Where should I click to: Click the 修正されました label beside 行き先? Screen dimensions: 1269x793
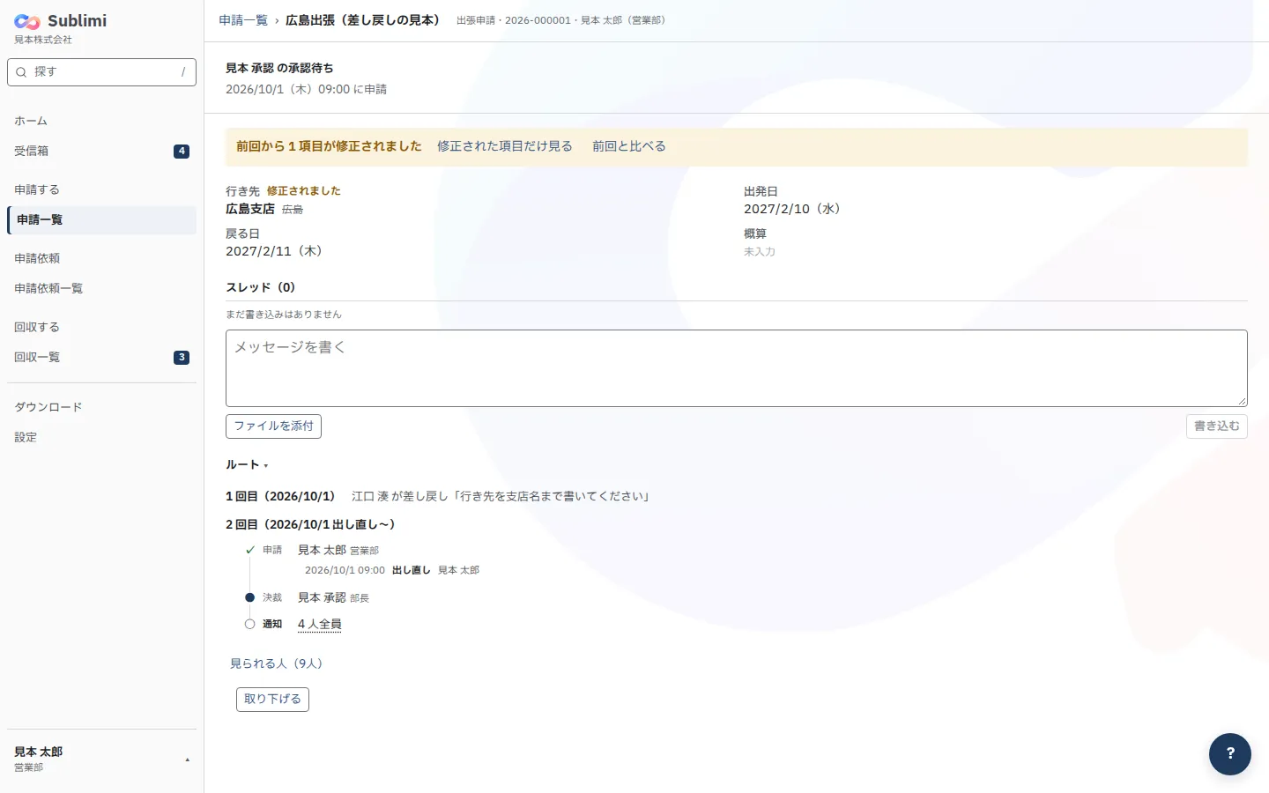coord(304,191)
